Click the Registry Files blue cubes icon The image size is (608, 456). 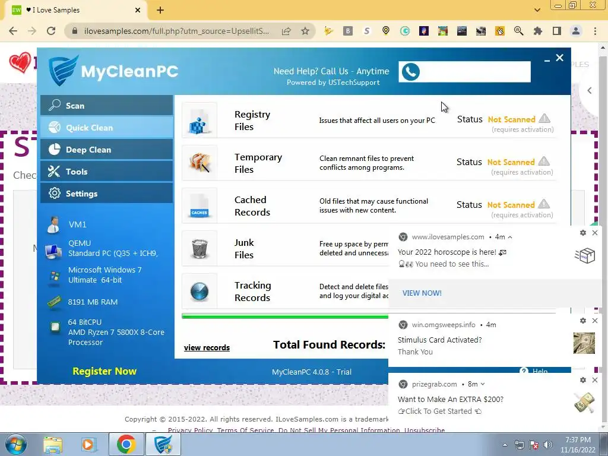pyautogui.click(x=199, y=120)
